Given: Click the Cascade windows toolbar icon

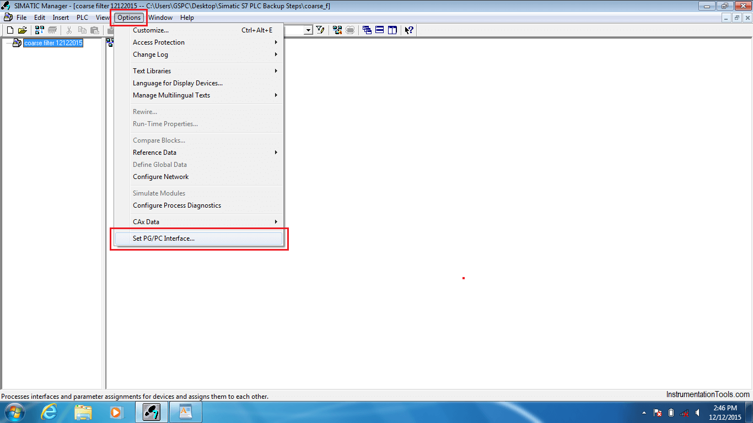Looking at the screenshot, I should 367,30.
